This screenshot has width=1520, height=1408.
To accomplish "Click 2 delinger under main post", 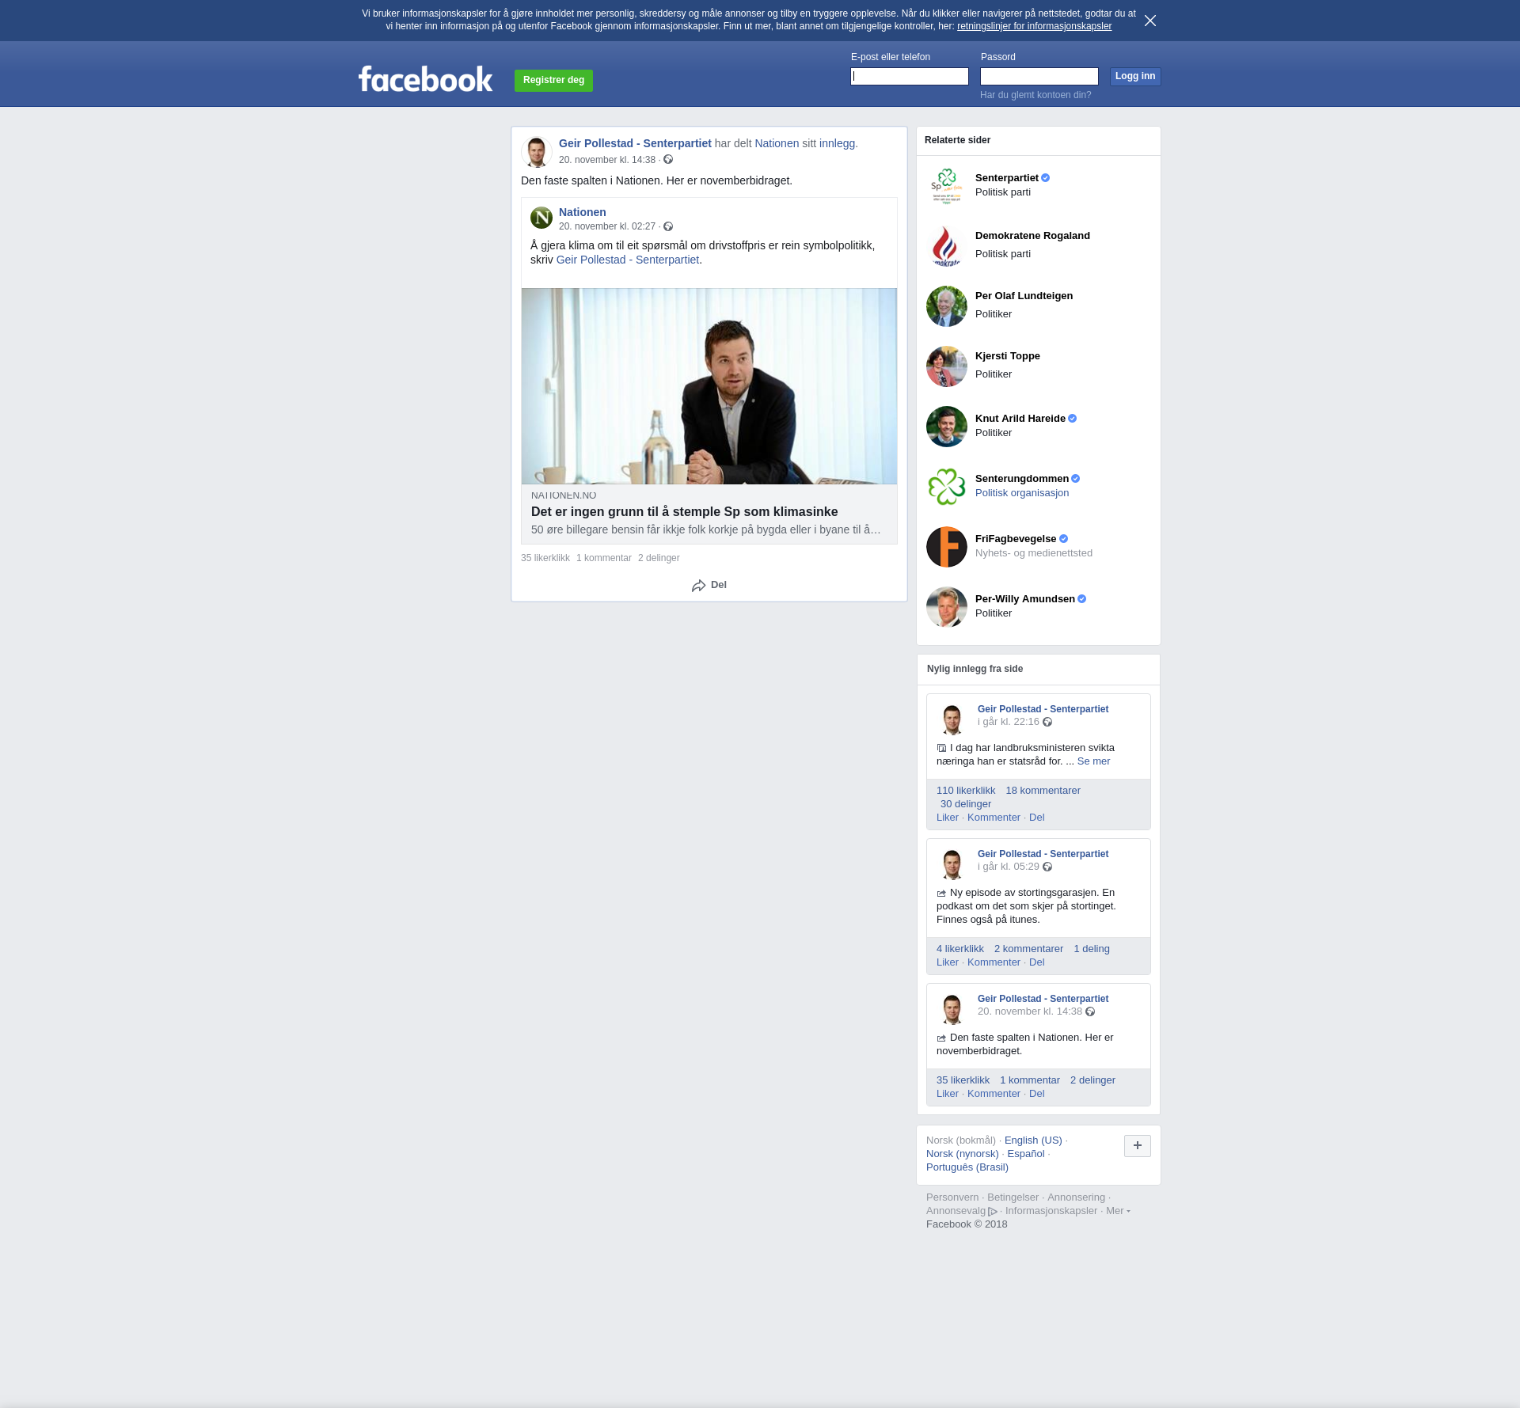I will tap(659, 558).
